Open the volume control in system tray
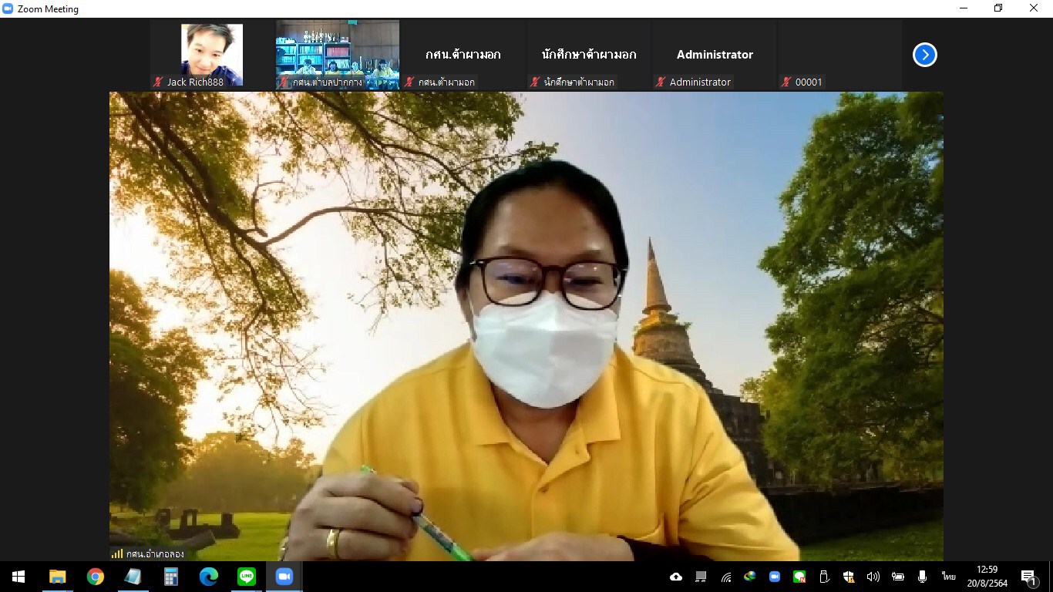The width and height of the screenshot is (1053, 592). (873, 577)
